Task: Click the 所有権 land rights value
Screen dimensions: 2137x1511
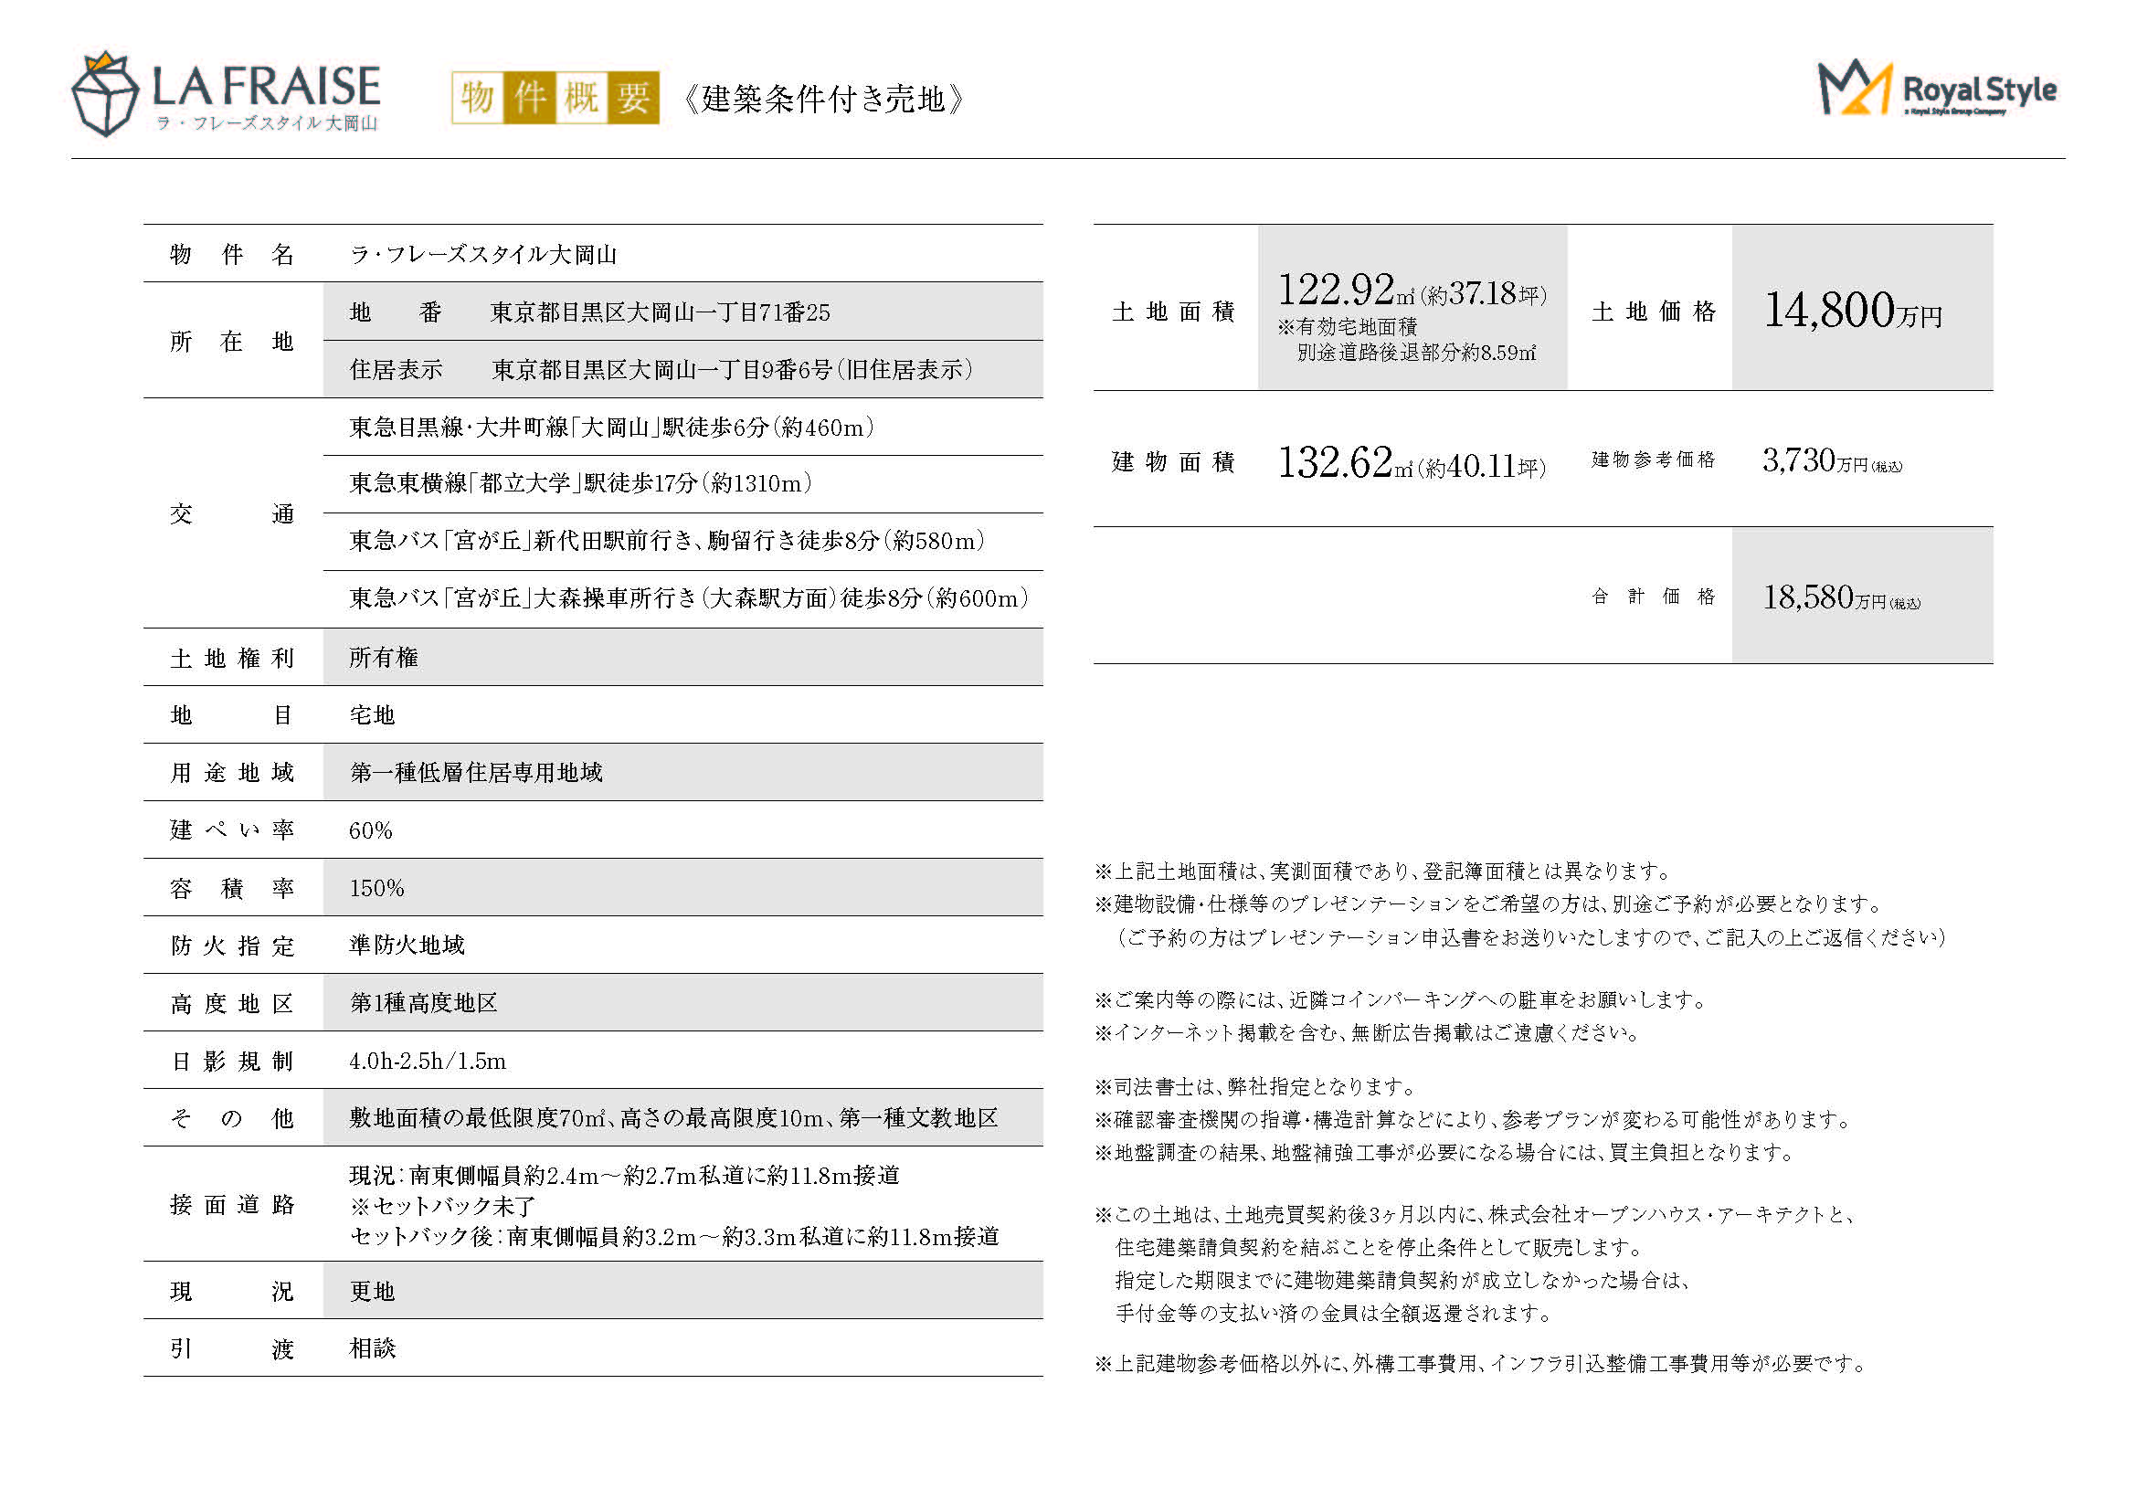Action: coord(384,658)
